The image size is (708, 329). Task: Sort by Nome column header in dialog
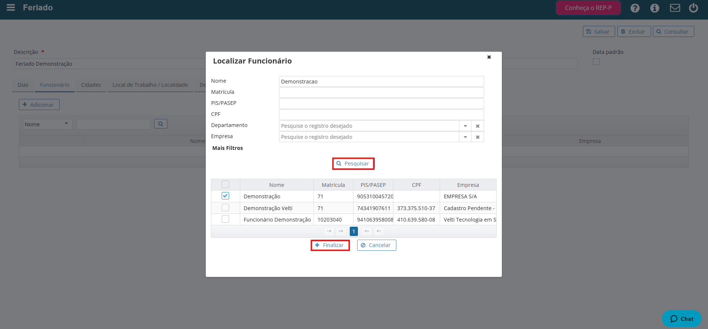click(276, 185)
